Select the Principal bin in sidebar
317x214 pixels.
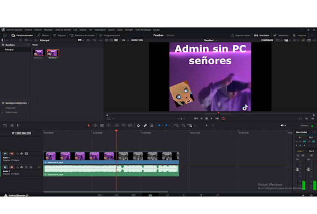pyautogui.click(x=9, y=49)
